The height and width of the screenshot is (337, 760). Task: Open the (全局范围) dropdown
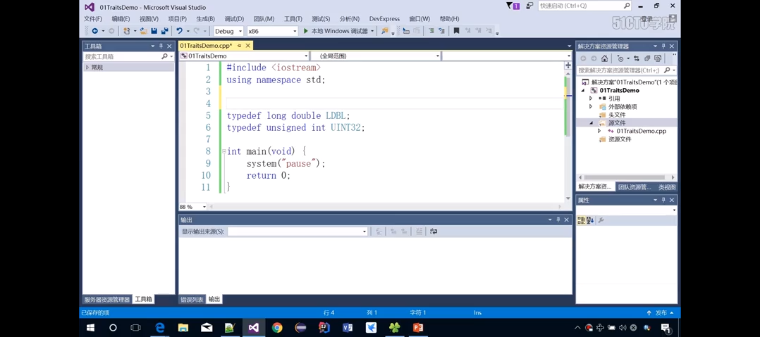click(x=376, y=56)
